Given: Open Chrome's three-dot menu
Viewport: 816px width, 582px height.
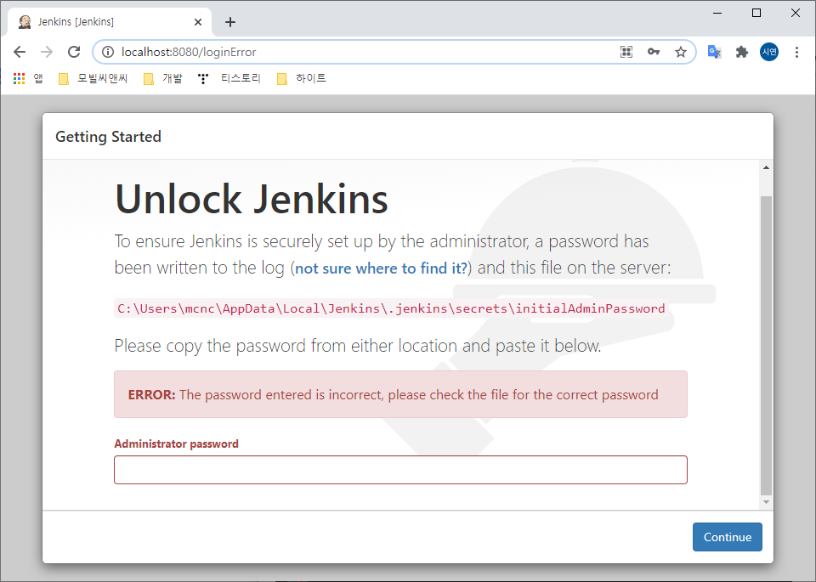Looking at the screenshot, I should (796, 52).
